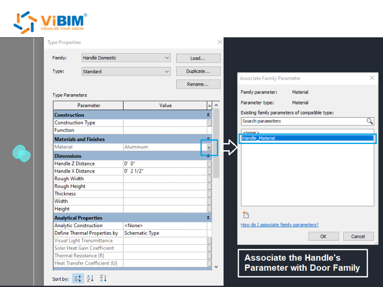Click associate button for Thermal Resistance (R)
Screen dimensions: 383x287
(209, 256)
